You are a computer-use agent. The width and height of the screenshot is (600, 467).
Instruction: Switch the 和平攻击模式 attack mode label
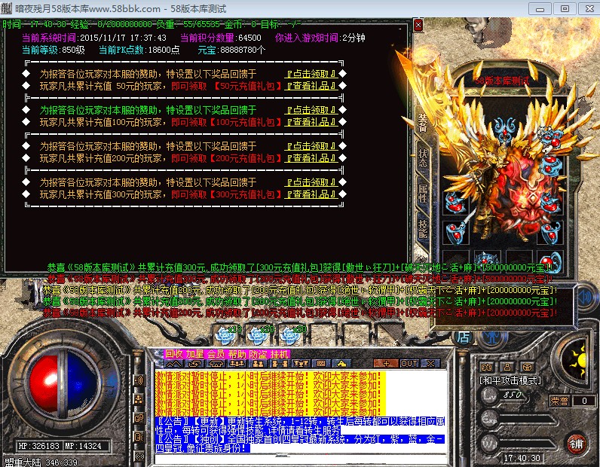pyautogui.click(x=510, y=380)
